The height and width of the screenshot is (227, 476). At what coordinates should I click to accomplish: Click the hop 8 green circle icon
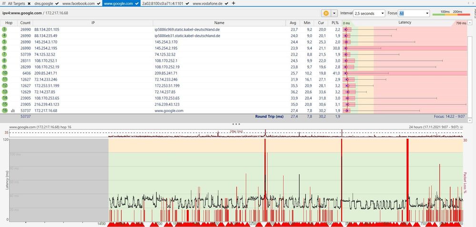[x=4, y=60]
